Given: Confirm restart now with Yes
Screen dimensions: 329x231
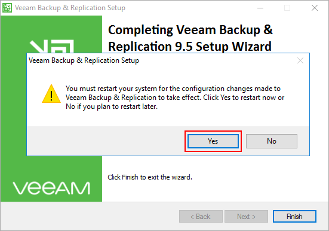Looking at the screenshot, I should point(213,141).
